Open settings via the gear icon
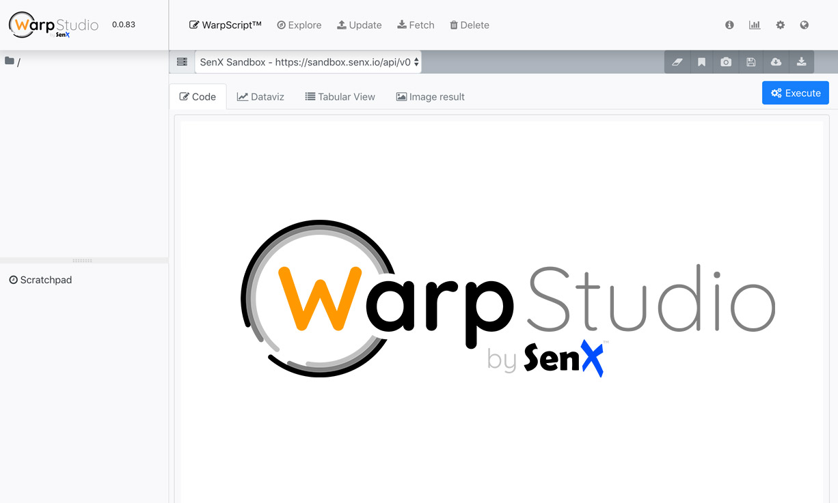The width and height of the screenshot is (838, 503). click(780, 25)
